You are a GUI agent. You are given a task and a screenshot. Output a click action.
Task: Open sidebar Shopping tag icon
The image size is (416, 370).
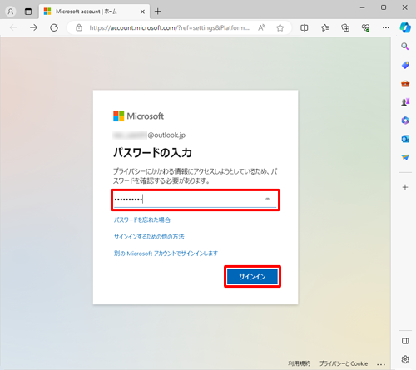[x=405, y=65]
